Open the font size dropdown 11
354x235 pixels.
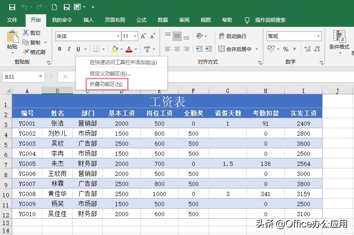click(135, 36)
